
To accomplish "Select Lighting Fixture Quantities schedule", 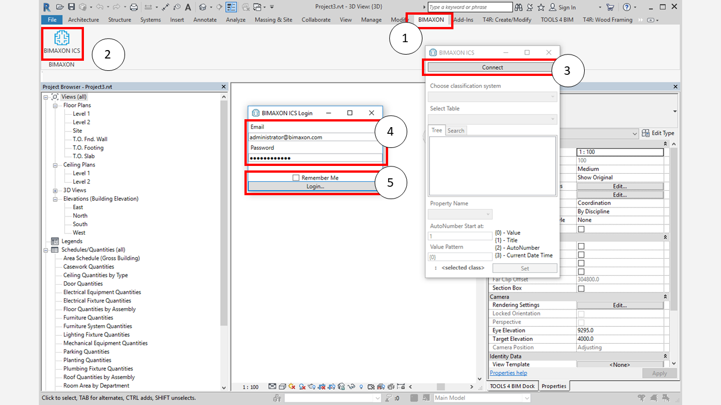I will (x=96, y=335).
